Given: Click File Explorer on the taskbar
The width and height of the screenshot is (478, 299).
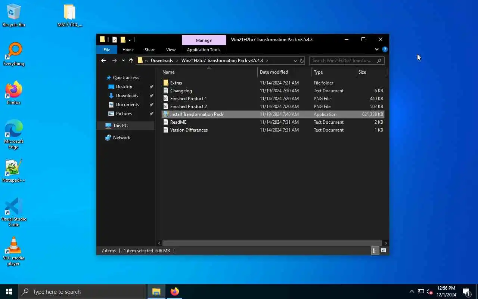Looking at the screenshot, I should (x=156, y=292).
